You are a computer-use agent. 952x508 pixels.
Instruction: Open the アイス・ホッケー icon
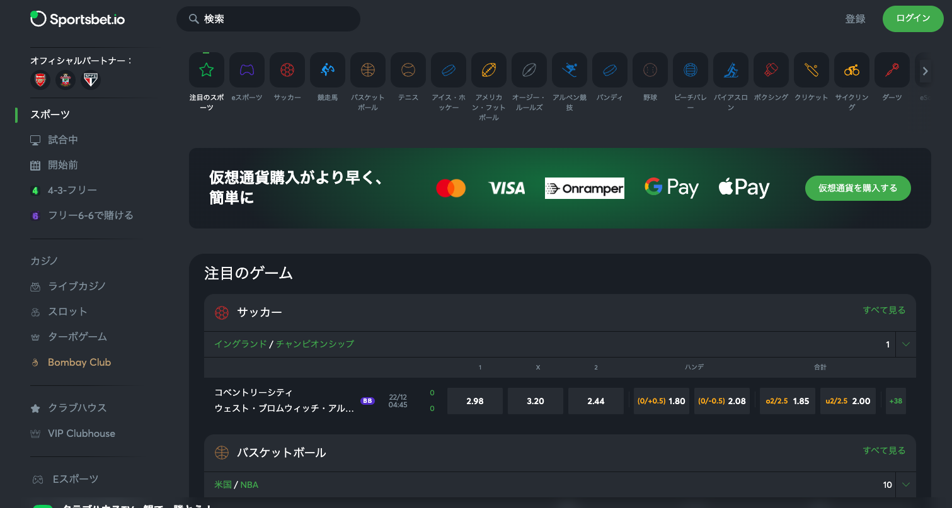click(449, 70)
